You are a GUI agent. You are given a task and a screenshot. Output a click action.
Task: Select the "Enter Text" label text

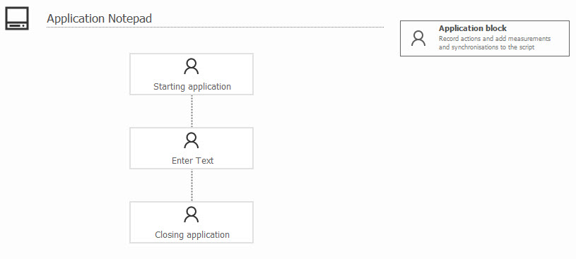coord(192,161)
